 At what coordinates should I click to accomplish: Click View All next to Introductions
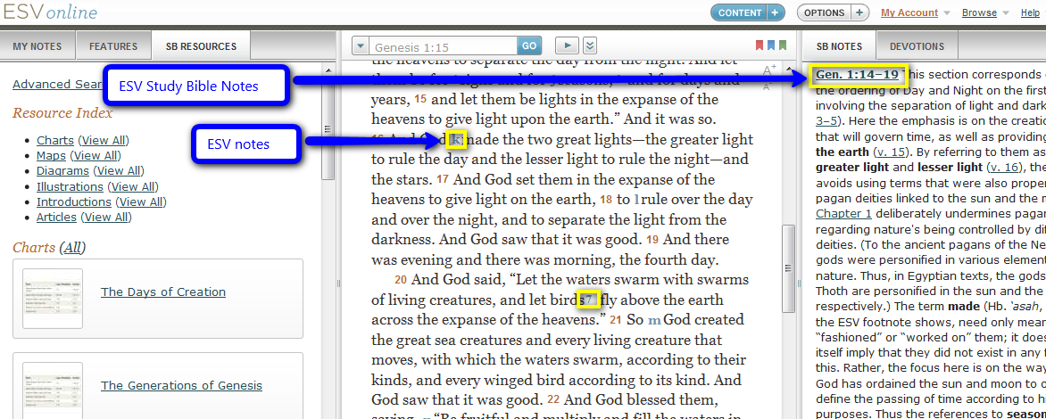tap(141, 201)
